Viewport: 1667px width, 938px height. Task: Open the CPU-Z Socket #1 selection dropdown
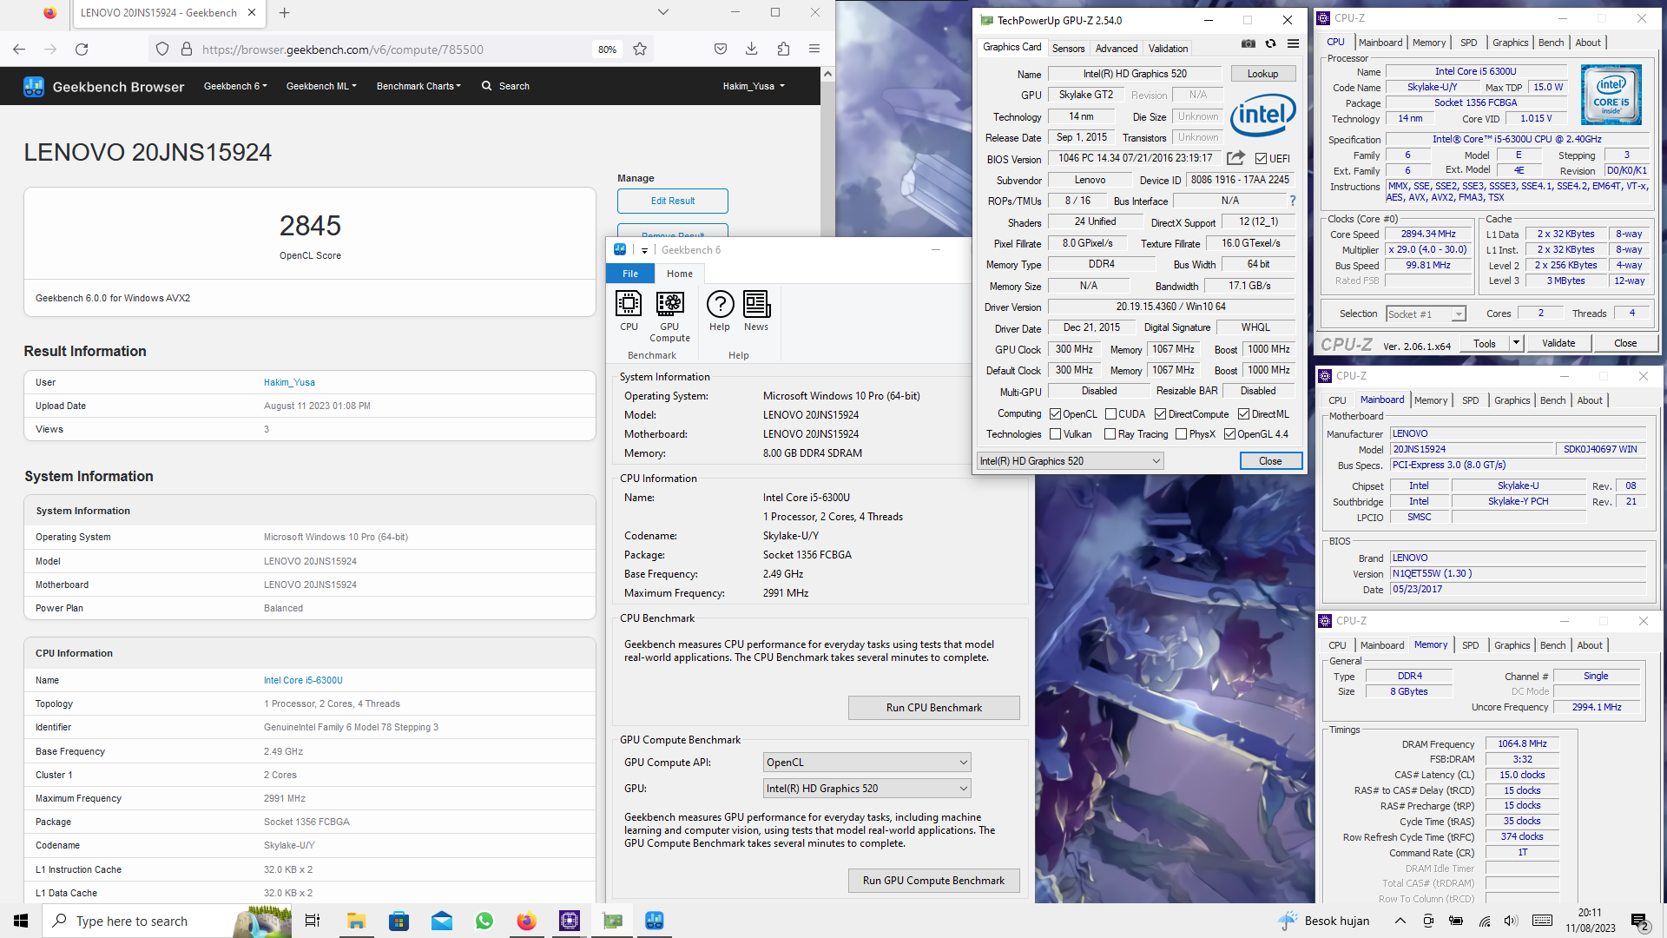pos(1425,314)
